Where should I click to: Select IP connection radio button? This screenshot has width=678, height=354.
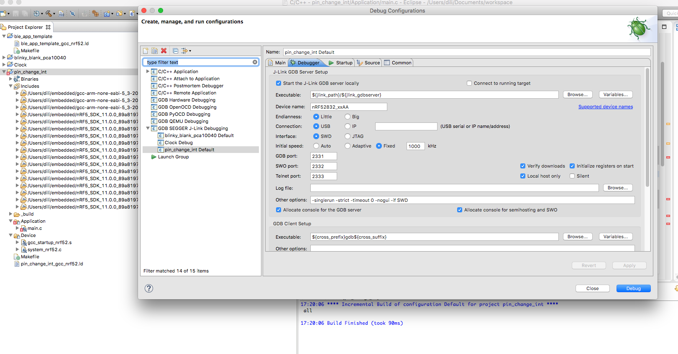point(348,126)
